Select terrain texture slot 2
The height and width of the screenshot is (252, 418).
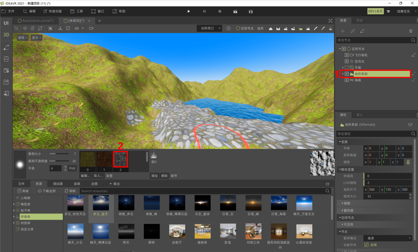[x=121, y=161]
